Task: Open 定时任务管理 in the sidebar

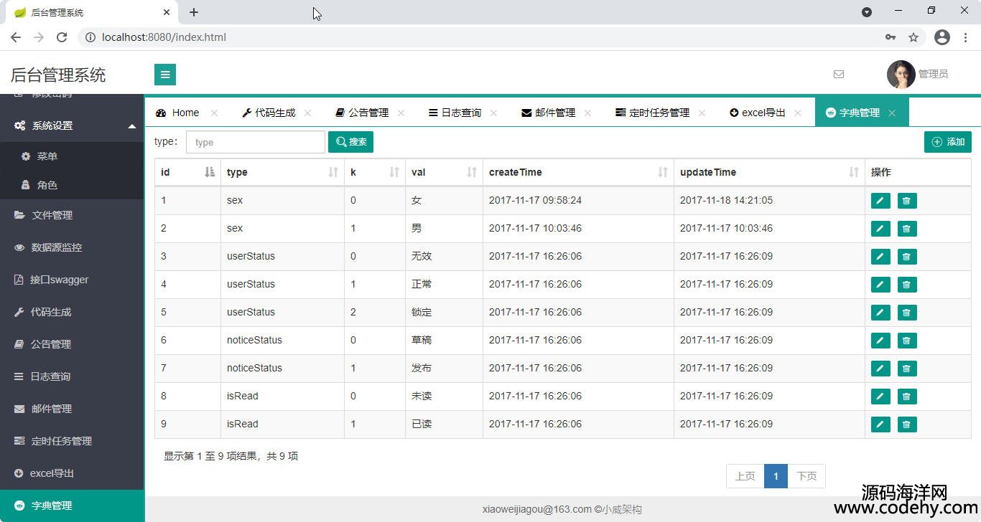Action: pos(72,441)
